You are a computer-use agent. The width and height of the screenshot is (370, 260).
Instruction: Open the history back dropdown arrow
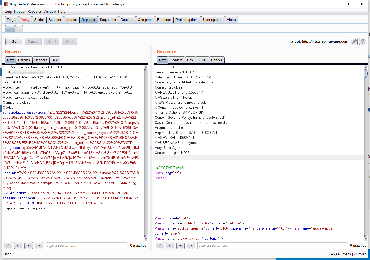55,41
